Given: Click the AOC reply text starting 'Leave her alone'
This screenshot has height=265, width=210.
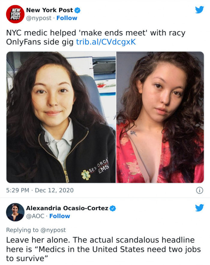Looking at the screenshot, I should point(103,249).
